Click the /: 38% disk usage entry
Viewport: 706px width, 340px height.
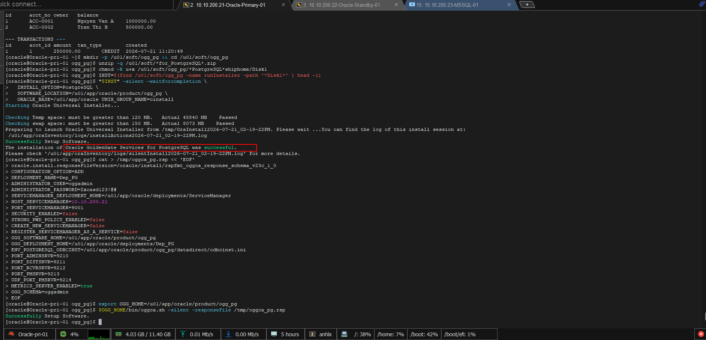click(x=363, y=334)
